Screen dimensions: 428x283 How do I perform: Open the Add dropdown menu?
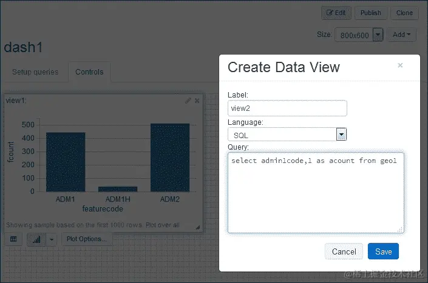[x=401, y=35]
